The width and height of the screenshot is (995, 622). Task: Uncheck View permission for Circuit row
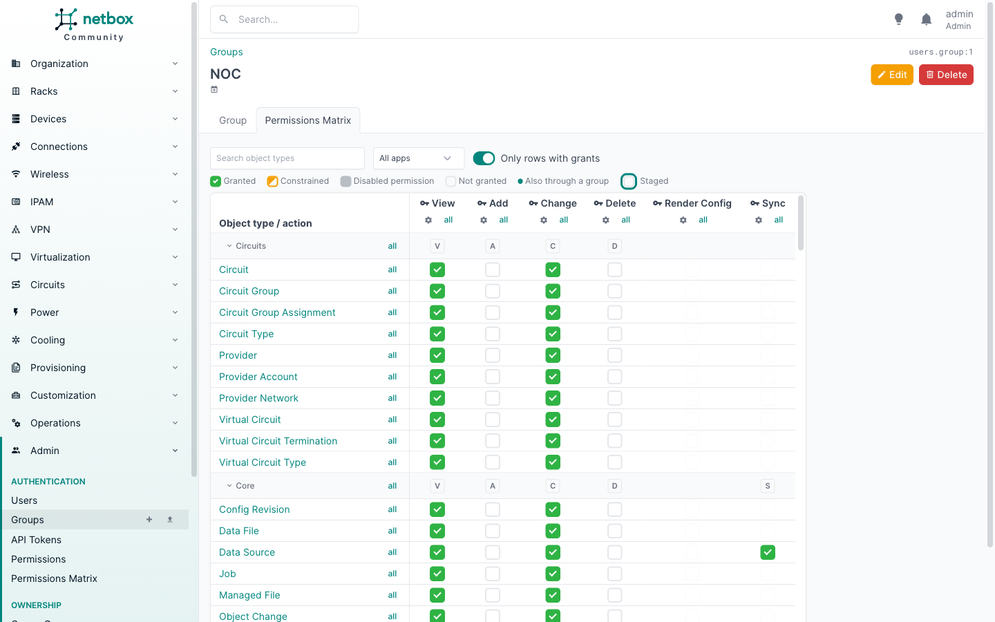[x=437, y=270]
